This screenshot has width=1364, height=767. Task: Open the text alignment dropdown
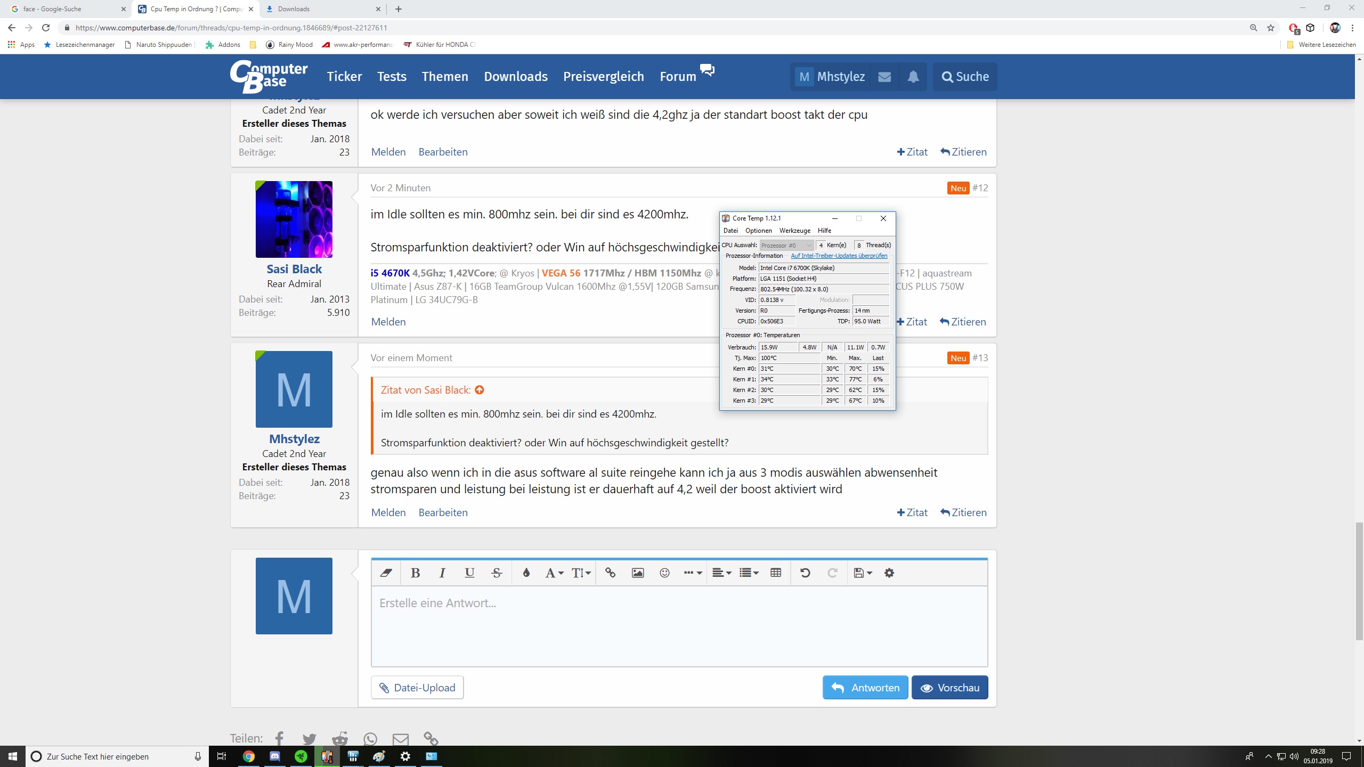tap(722, 573)
